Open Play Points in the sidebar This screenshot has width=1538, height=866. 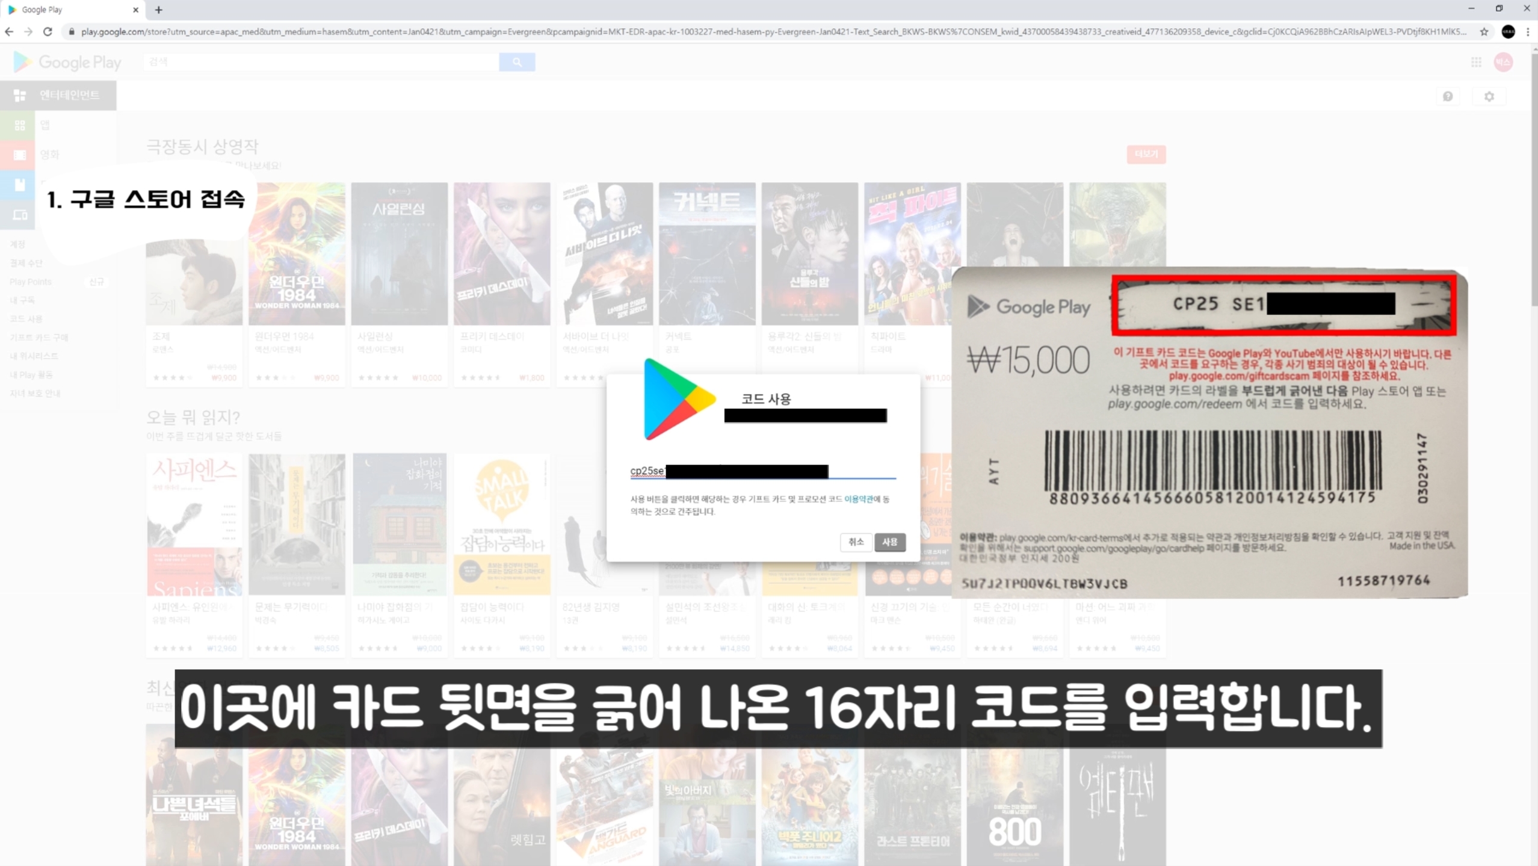pos(31,282)
